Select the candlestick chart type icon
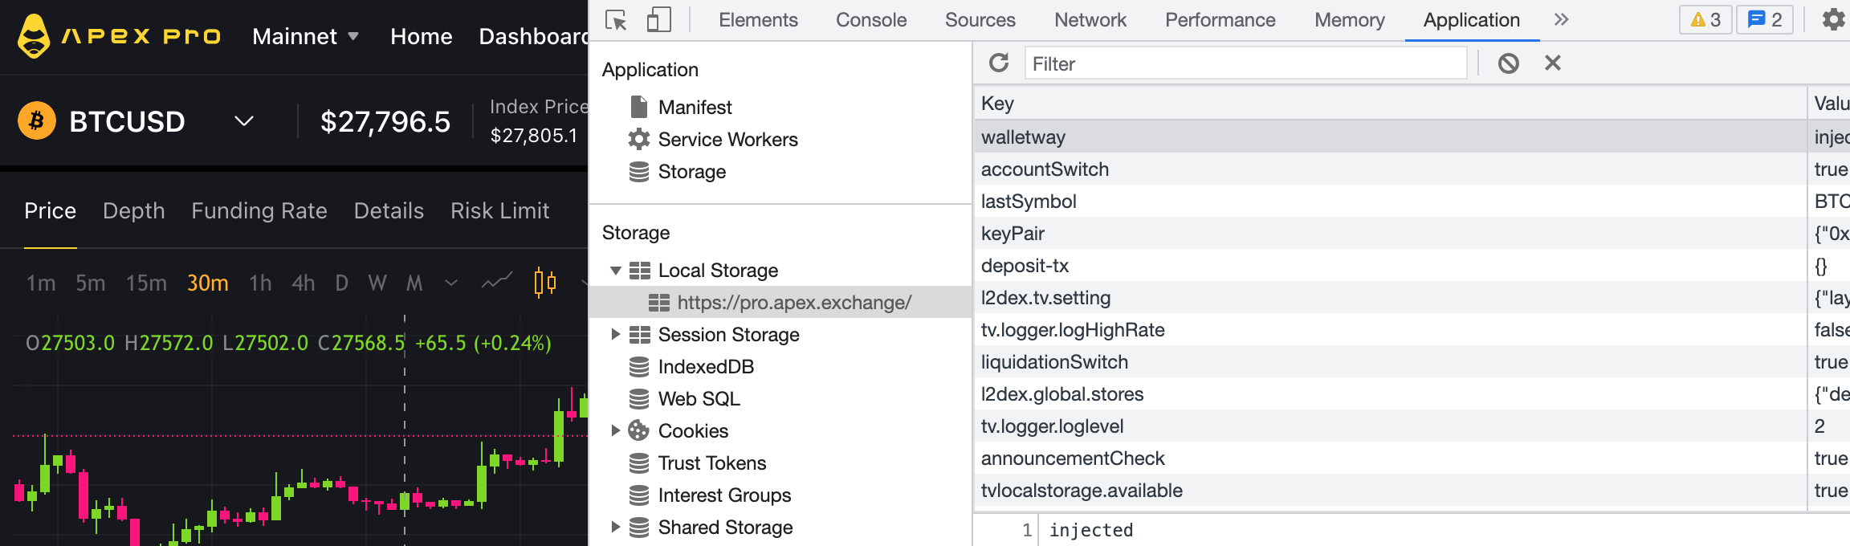The width and height of the screenshot is (1850, 546). 545,283
